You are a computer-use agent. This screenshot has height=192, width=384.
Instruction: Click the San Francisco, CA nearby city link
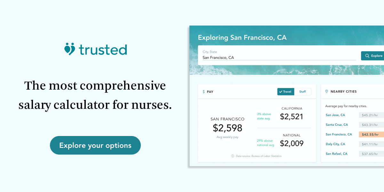(339, 134)
